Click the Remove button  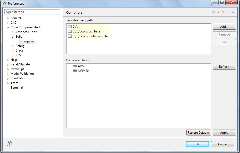pos(224,35)
